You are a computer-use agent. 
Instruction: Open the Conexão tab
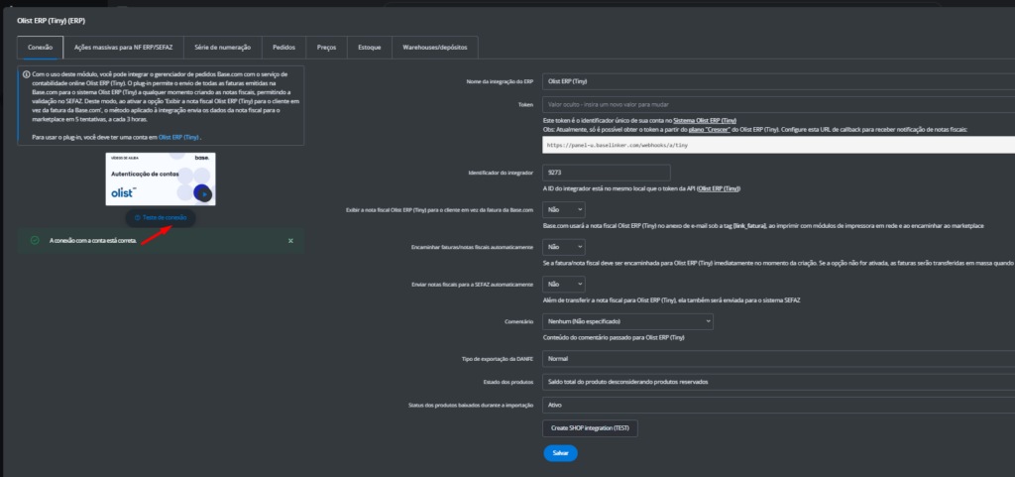(x=40, y=48)
